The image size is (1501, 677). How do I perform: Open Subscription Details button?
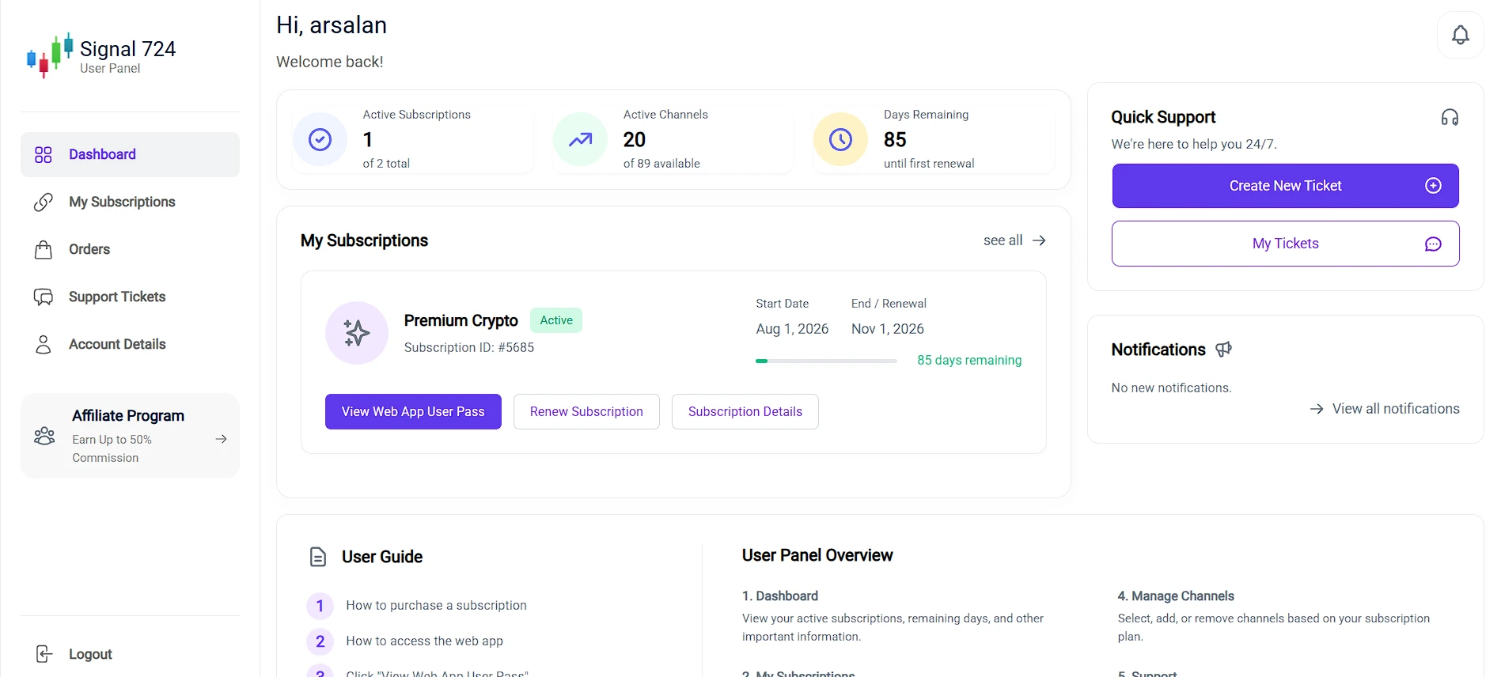pos(745,411)
